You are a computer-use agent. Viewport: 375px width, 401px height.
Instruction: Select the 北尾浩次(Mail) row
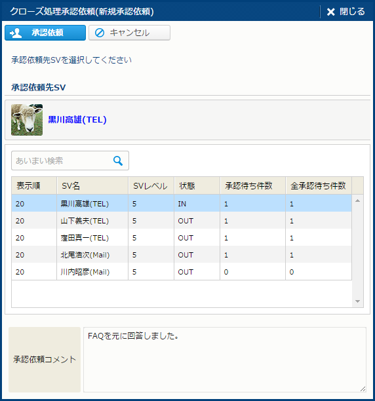tap(182, 255)
